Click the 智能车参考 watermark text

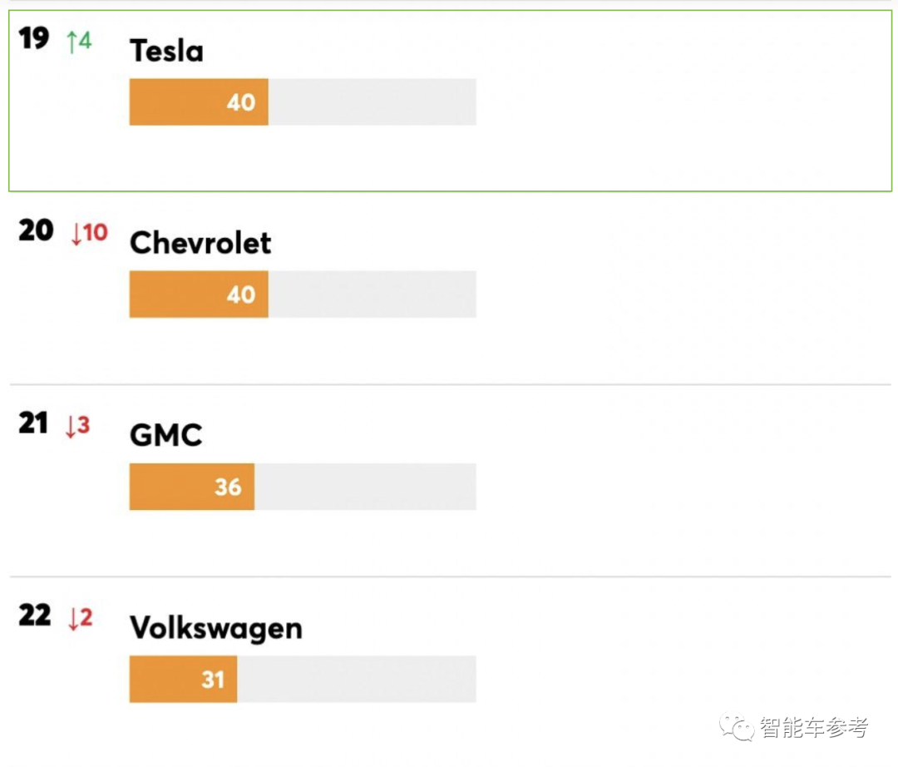(x=813, y=728)
